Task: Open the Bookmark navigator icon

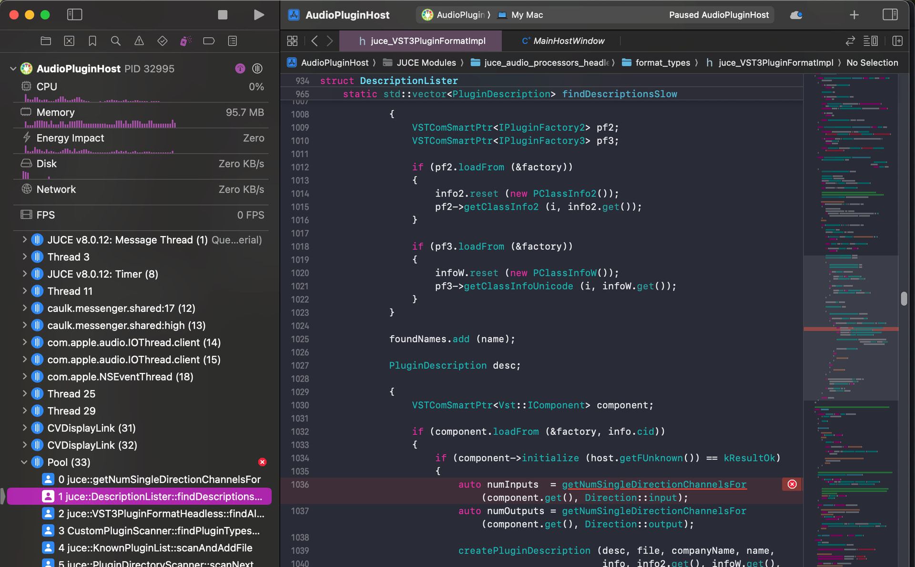Action: pyautogui.click(x=92, y=41)
